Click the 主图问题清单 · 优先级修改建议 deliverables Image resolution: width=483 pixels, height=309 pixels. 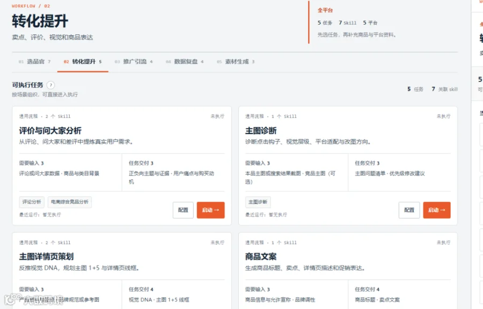pos(390,174)
